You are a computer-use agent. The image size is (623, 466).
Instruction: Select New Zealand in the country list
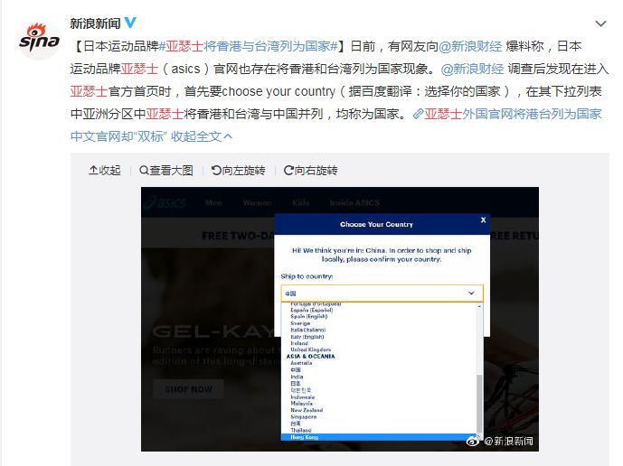(x=307, y=410)
